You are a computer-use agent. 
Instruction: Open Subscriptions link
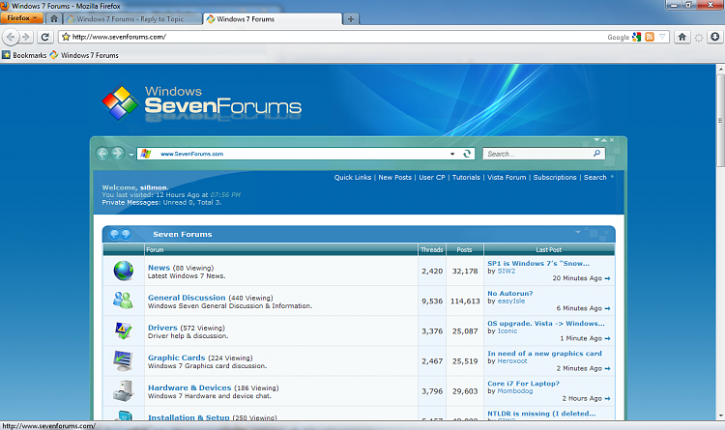click(555, 178)
